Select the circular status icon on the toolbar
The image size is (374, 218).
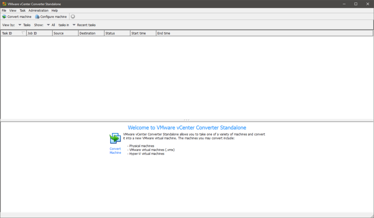point(72,16)
